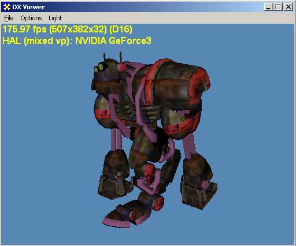Open the Light menu
296x246 pixels.
click(x=55, y=18)
